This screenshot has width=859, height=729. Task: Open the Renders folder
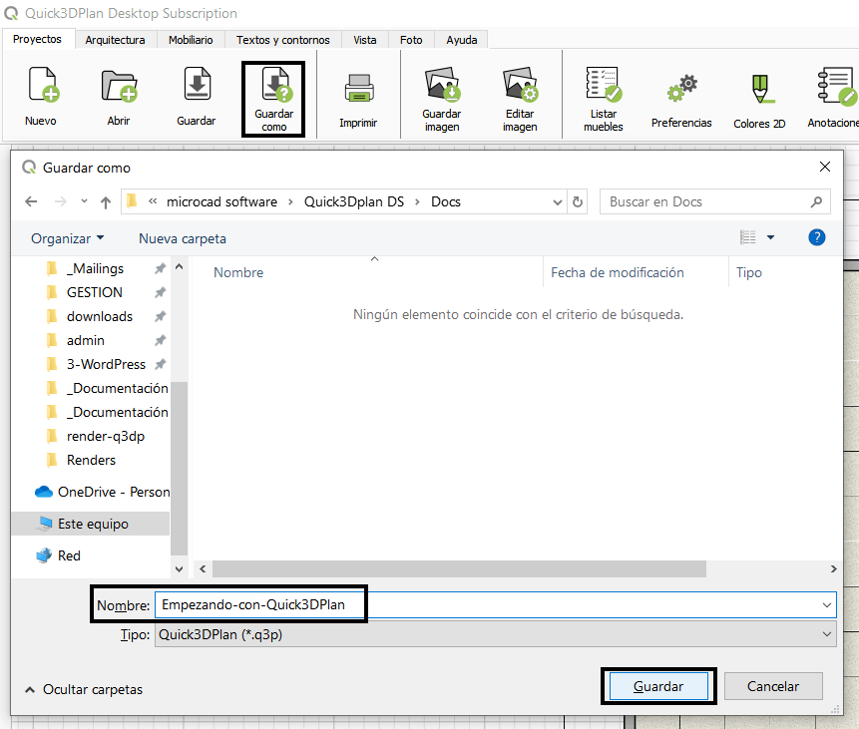pyautogui.click(x=91, y=460)
